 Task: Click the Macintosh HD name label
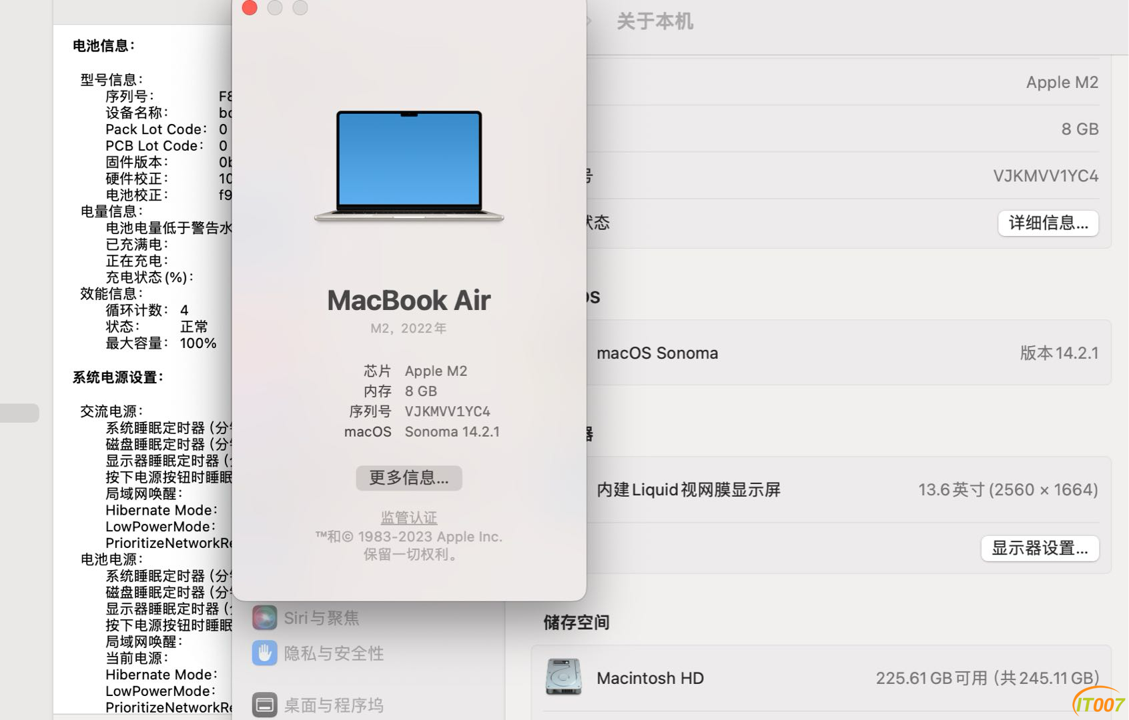coord(650,678)
